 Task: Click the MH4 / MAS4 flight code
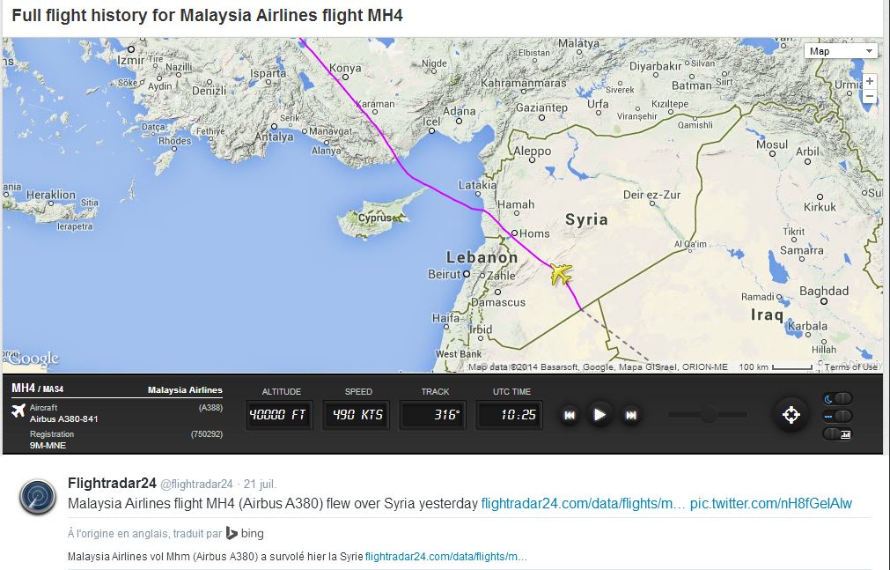(x=38, y=389)
